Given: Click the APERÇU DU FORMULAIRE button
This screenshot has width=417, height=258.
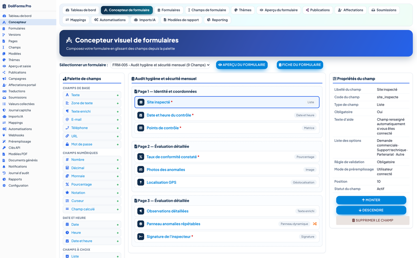Looking at the screenshot, I should coord(242,65).
